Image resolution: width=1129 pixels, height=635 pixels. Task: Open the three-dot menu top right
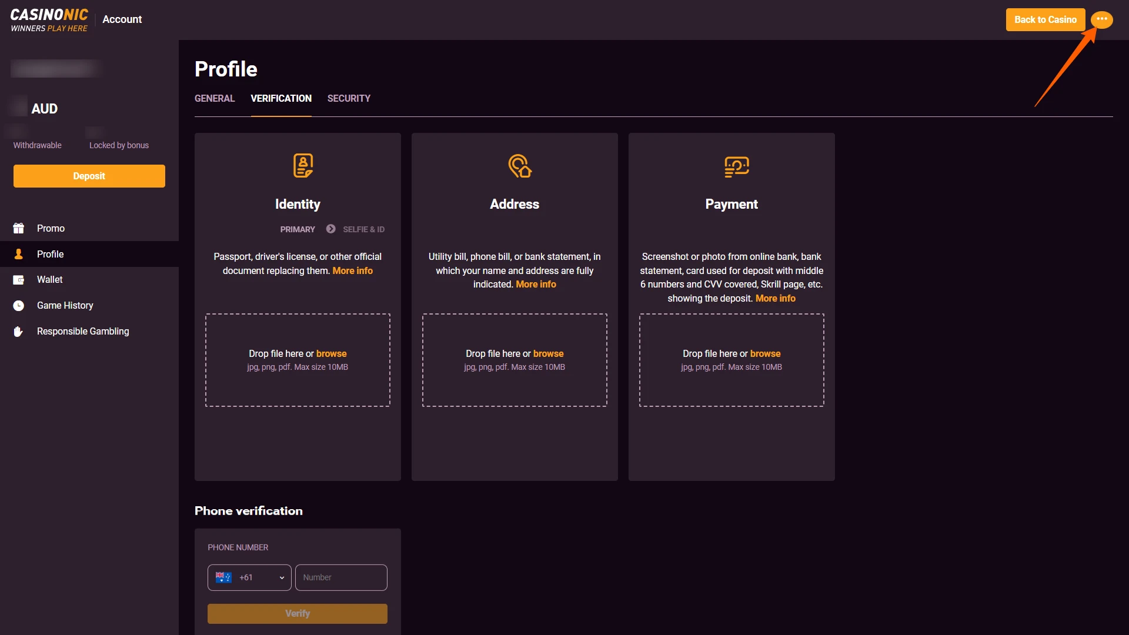click(x=1102, y=19)
